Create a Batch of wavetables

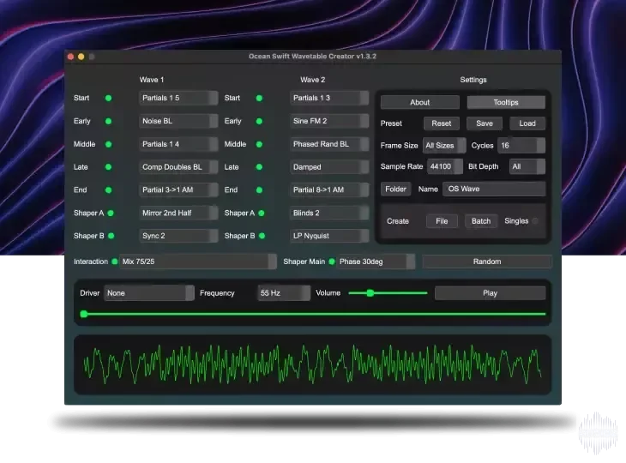pos(481,221)
